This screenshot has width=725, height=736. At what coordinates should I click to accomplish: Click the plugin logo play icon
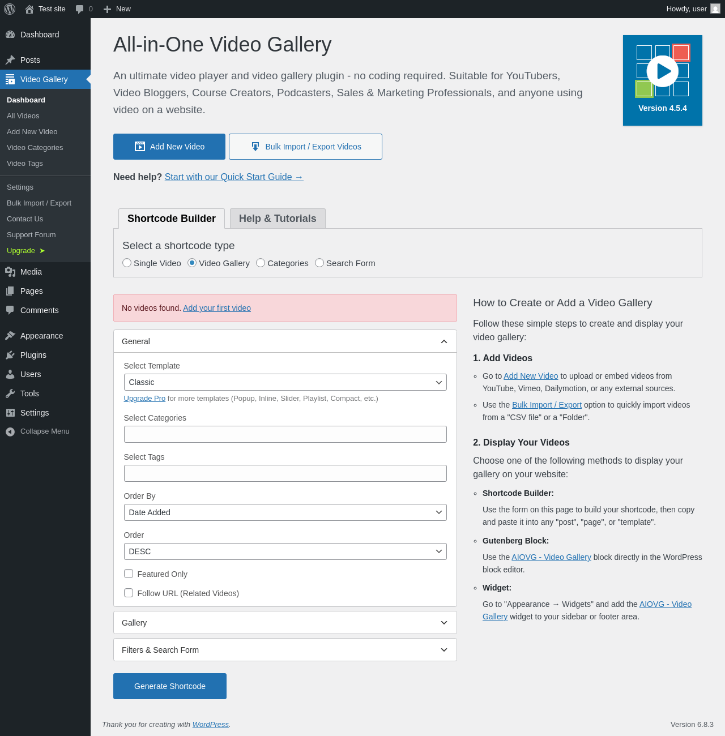(x=663, y=71)
